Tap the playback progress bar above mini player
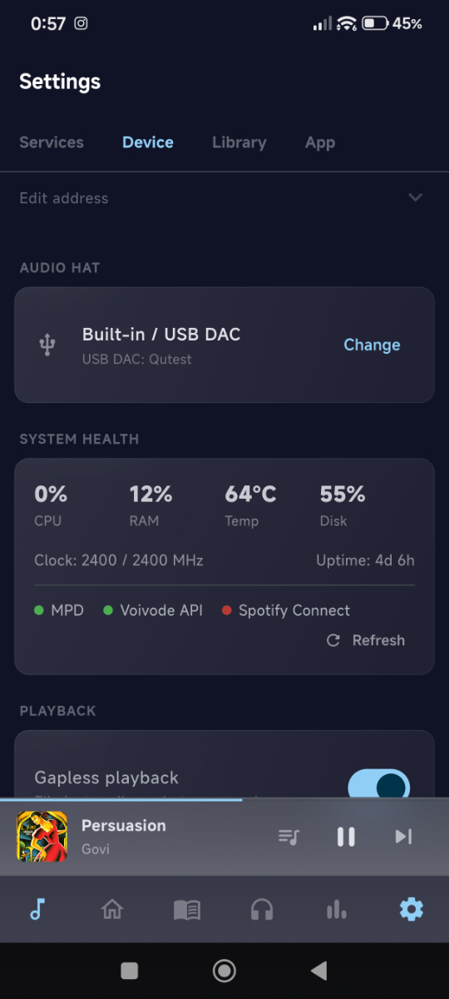The height and width of the screenshot is (999, 449). click(224, 799)
